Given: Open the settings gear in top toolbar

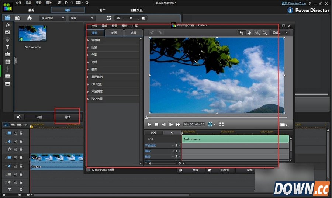Looking at the screenshot, I should click(x=87, y=3).
